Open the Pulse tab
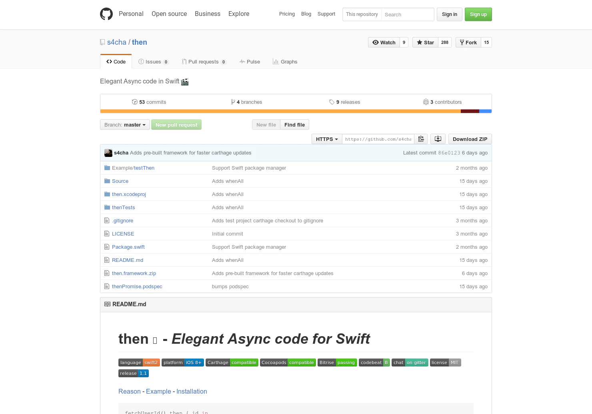This screenshot has width=592, height=414. click(250, 61)
